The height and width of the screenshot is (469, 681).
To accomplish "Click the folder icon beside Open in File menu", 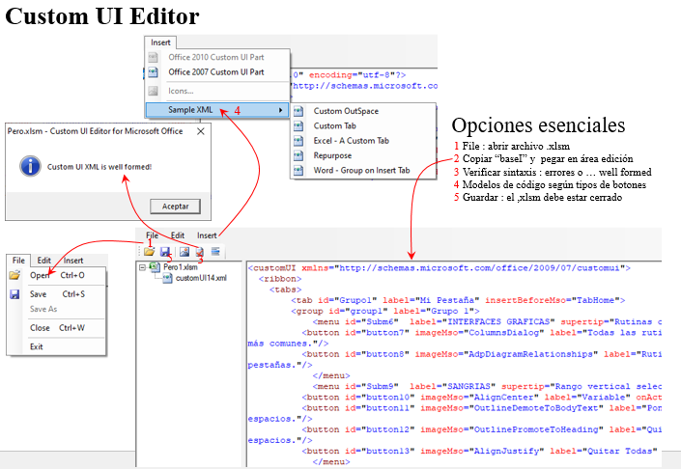I will coord(14,275).
